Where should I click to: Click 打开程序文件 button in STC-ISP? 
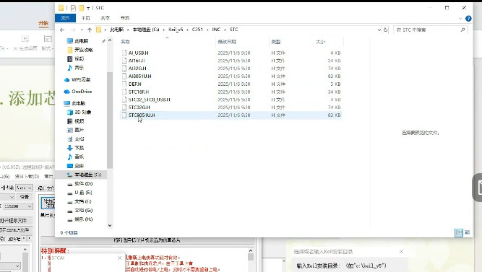pos(14,221)
